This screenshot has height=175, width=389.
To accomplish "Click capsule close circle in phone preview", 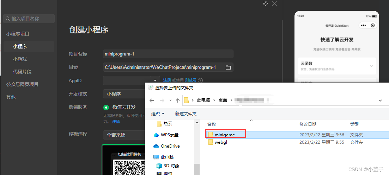I will tap(372, 25).
